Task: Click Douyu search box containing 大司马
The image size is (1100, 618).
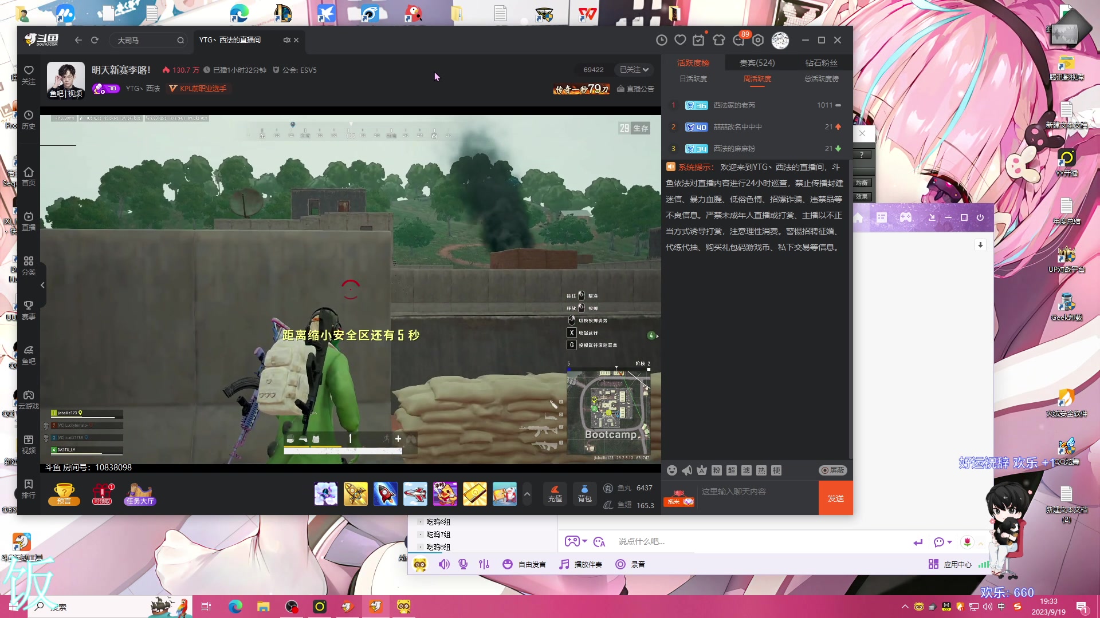Action: (148, 40)
